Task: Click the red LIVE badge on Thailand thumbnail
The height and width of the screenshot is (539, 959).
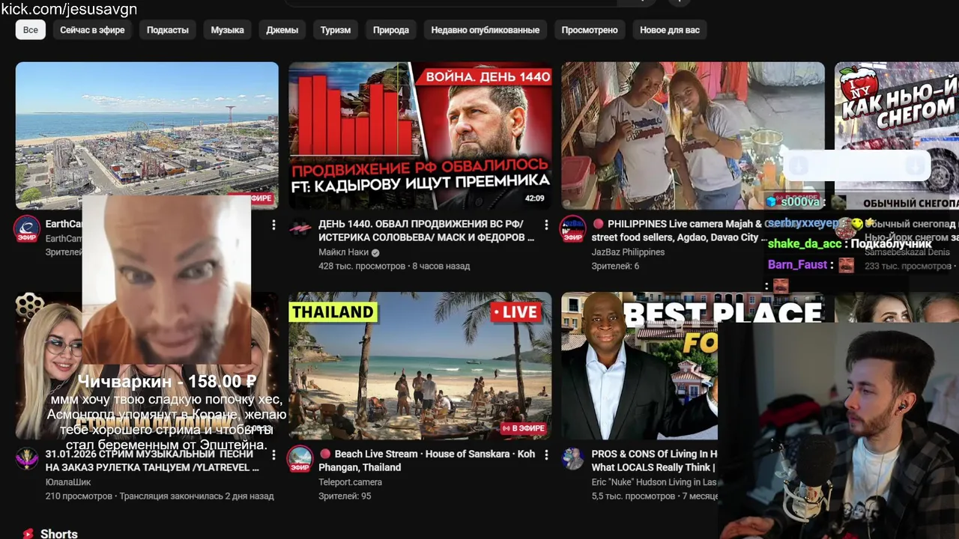Action: [x=517, y=312]
